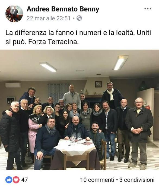Click the blue thumbs-up Like reaction icon
159x187 pixels.
[9, 180]
